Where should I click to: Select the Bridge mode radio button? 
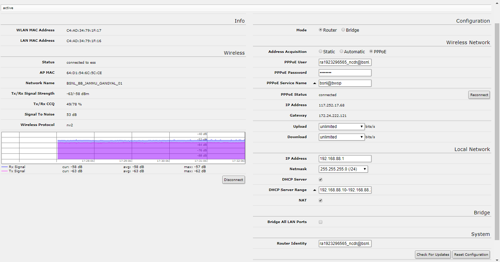pyautogui.click(x=343, y=30)
